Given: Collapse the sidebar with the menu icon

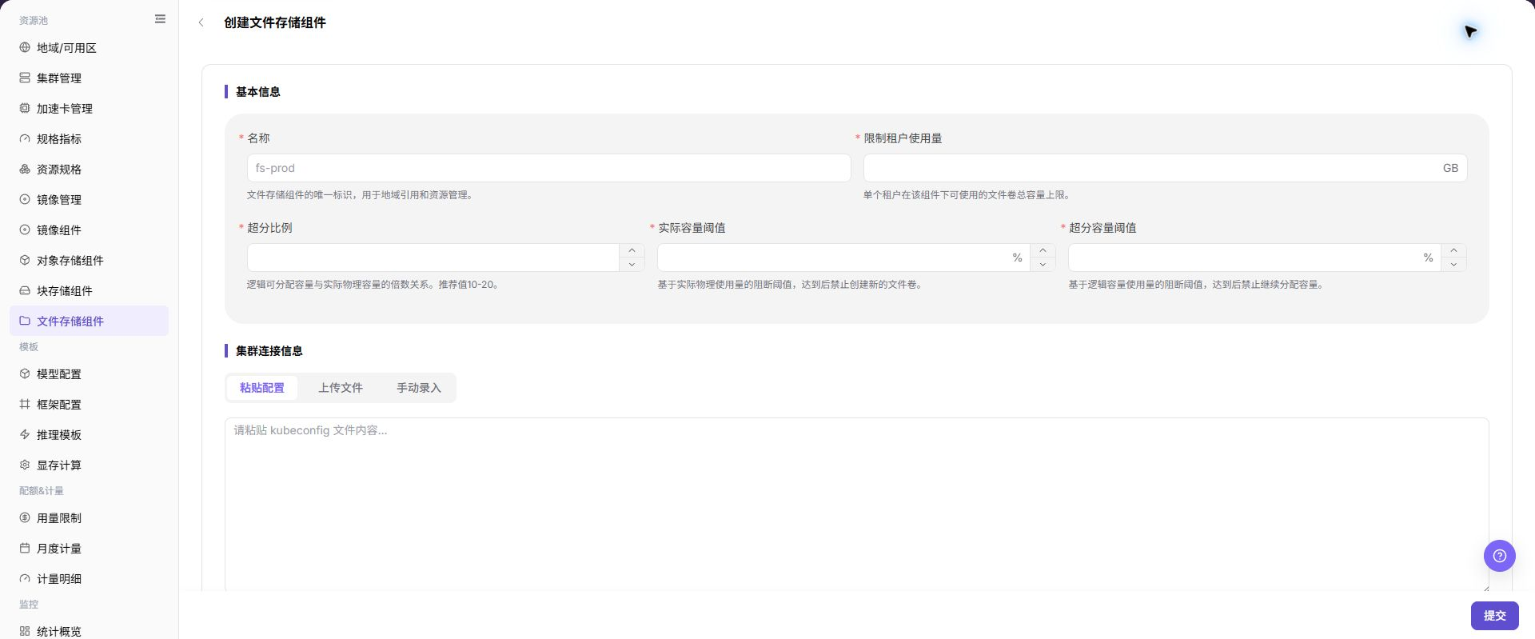Looking at the screenshot, I should tap(160, 19).
